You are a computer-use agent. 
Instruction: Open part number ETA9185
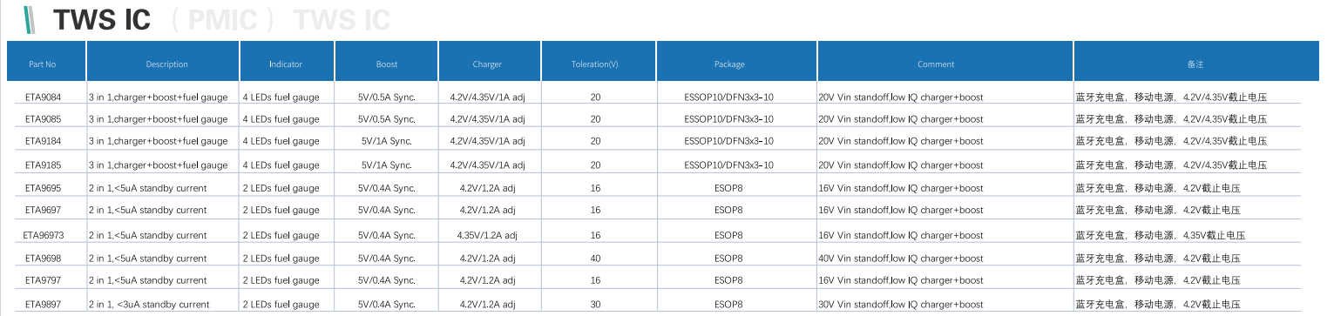(x=43, y=165)
